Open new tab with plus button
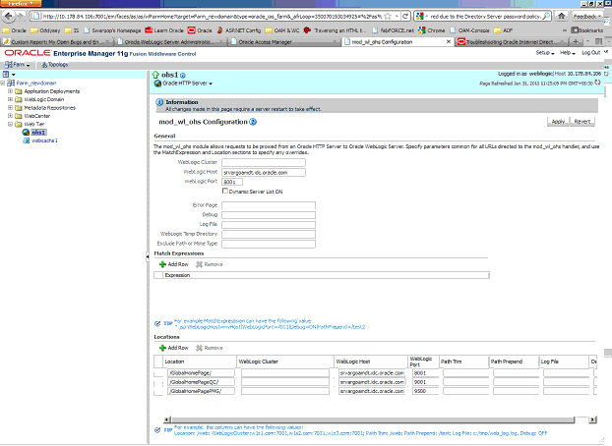This screenshot has height=446, width=612. [576, 41]
